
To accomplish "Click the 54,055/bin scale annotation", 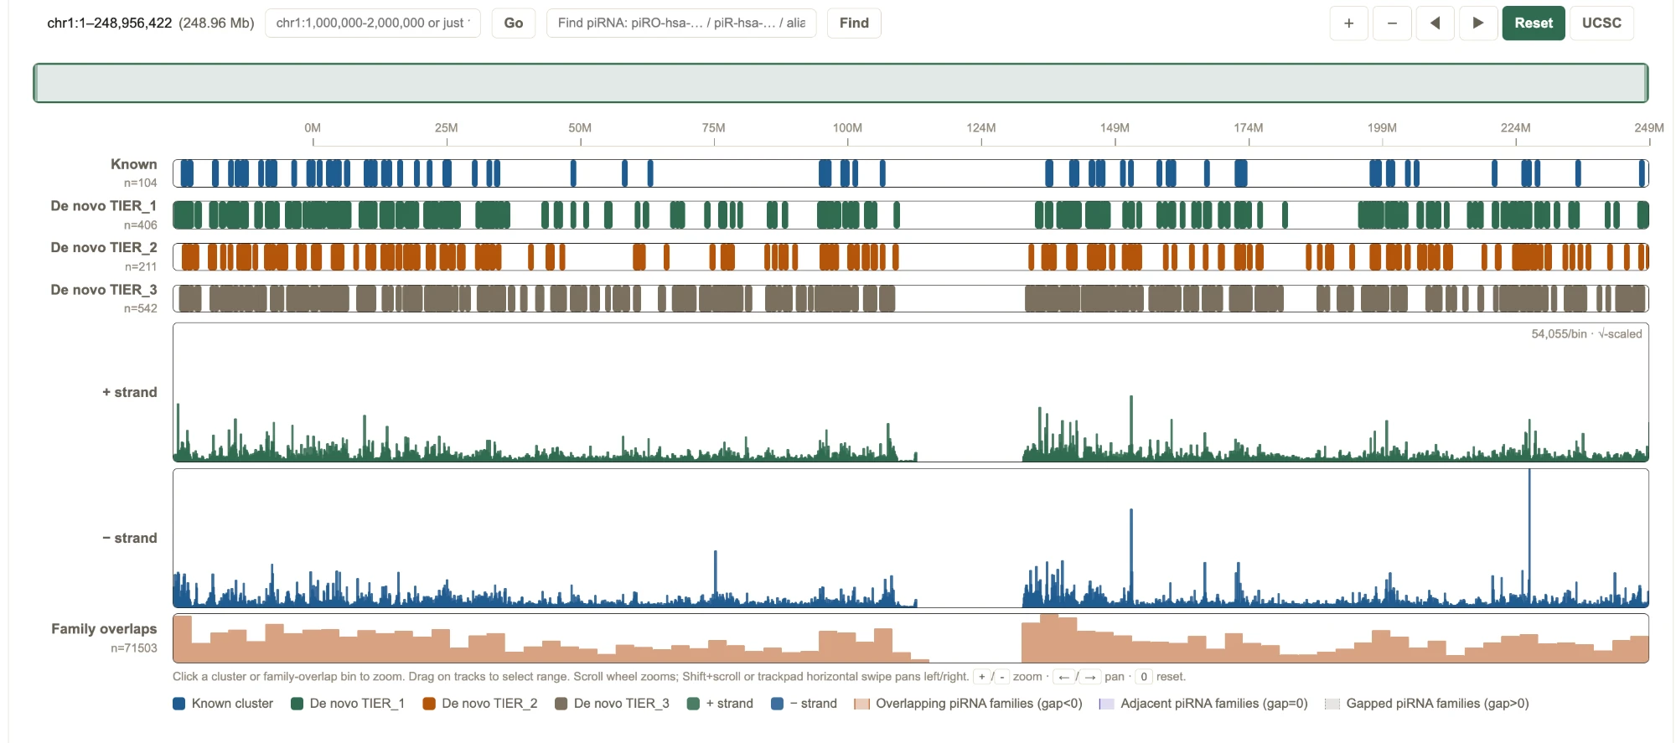I will [1586, 333].
